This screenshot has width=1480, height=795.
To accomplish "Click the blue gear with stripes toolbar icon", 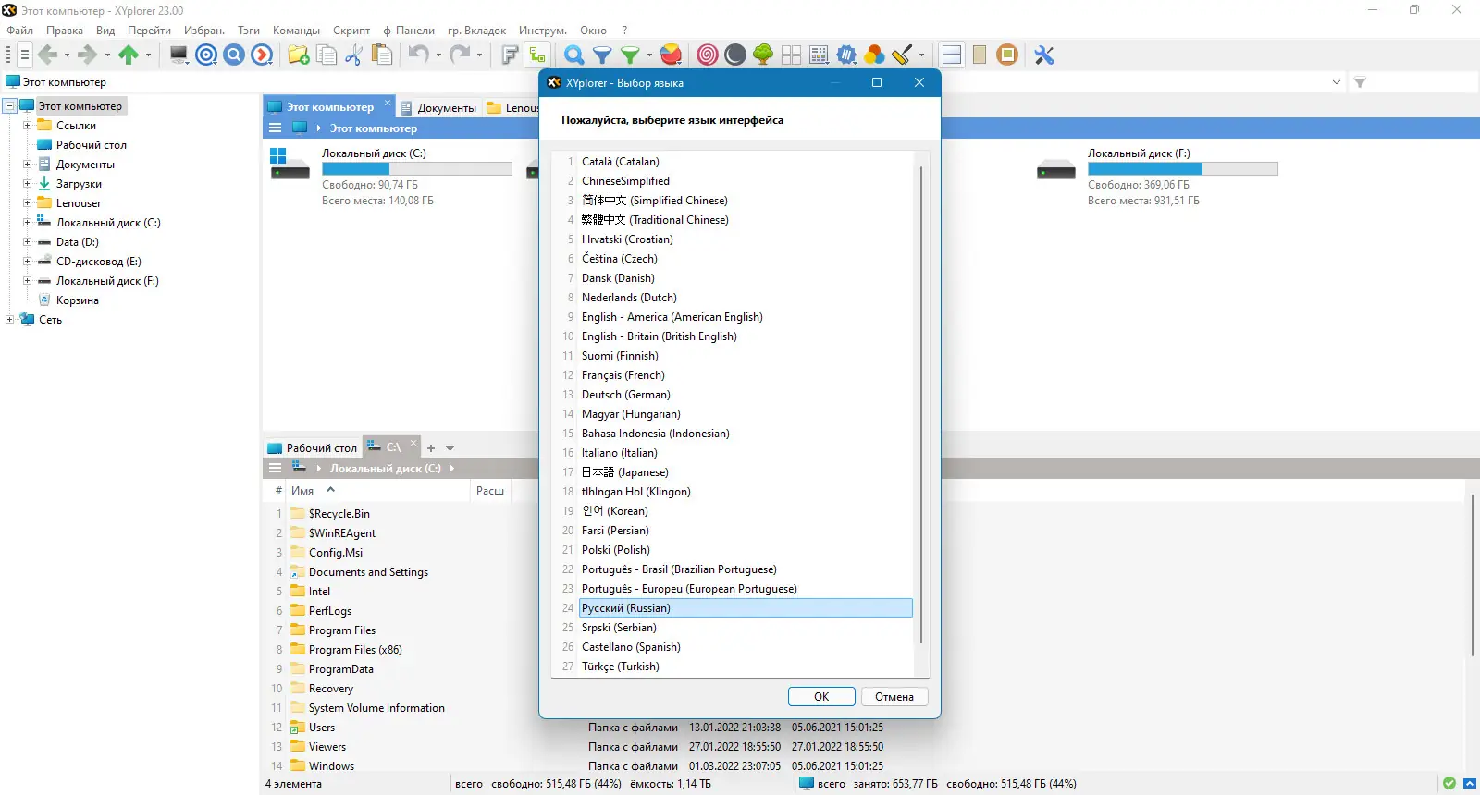I will tap(846, 55).
